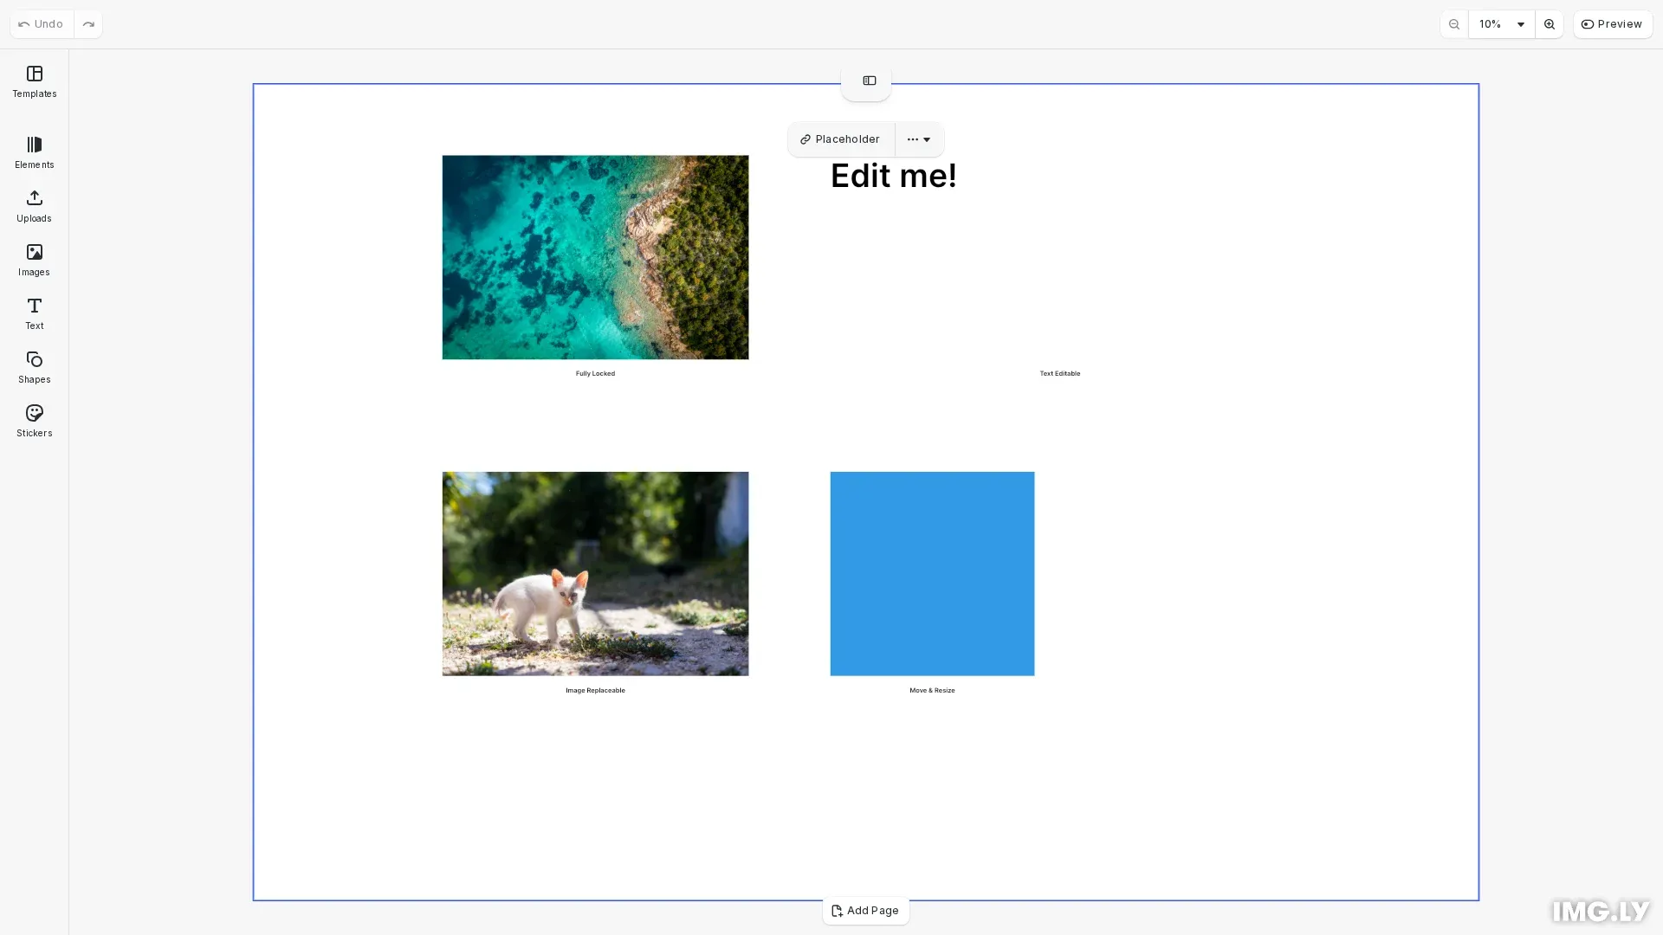The image size is (1663, 935).
Task: Toggle Preview mode
Action: pyautogui.click(x=1612, y=24)
